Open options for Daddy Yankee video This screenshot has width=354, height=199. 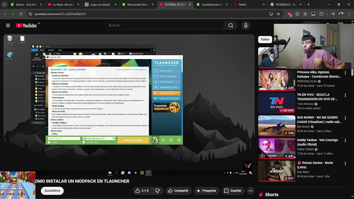345,141
